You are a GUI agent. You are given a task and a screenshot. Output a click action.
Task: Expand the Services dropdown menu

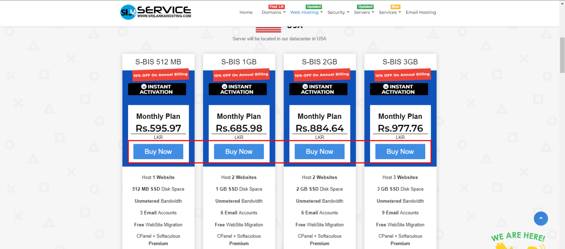(x=390, y=13)
